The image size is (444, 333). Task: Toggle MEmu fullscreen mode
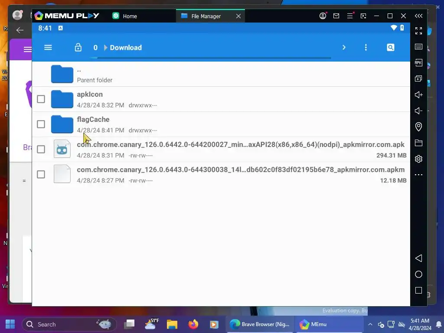coord(418,31)
